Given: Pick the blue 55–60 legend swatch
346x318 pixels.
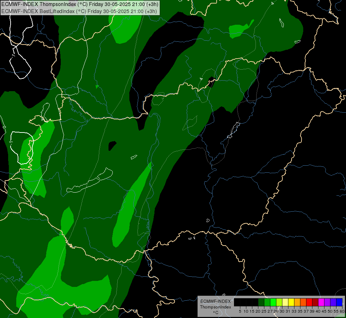Looking at the screenshot, I should click(339, 302).
